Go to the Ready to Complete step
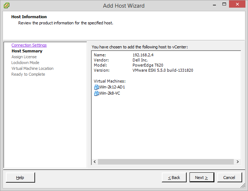248x191 pixels. [28, 74]
